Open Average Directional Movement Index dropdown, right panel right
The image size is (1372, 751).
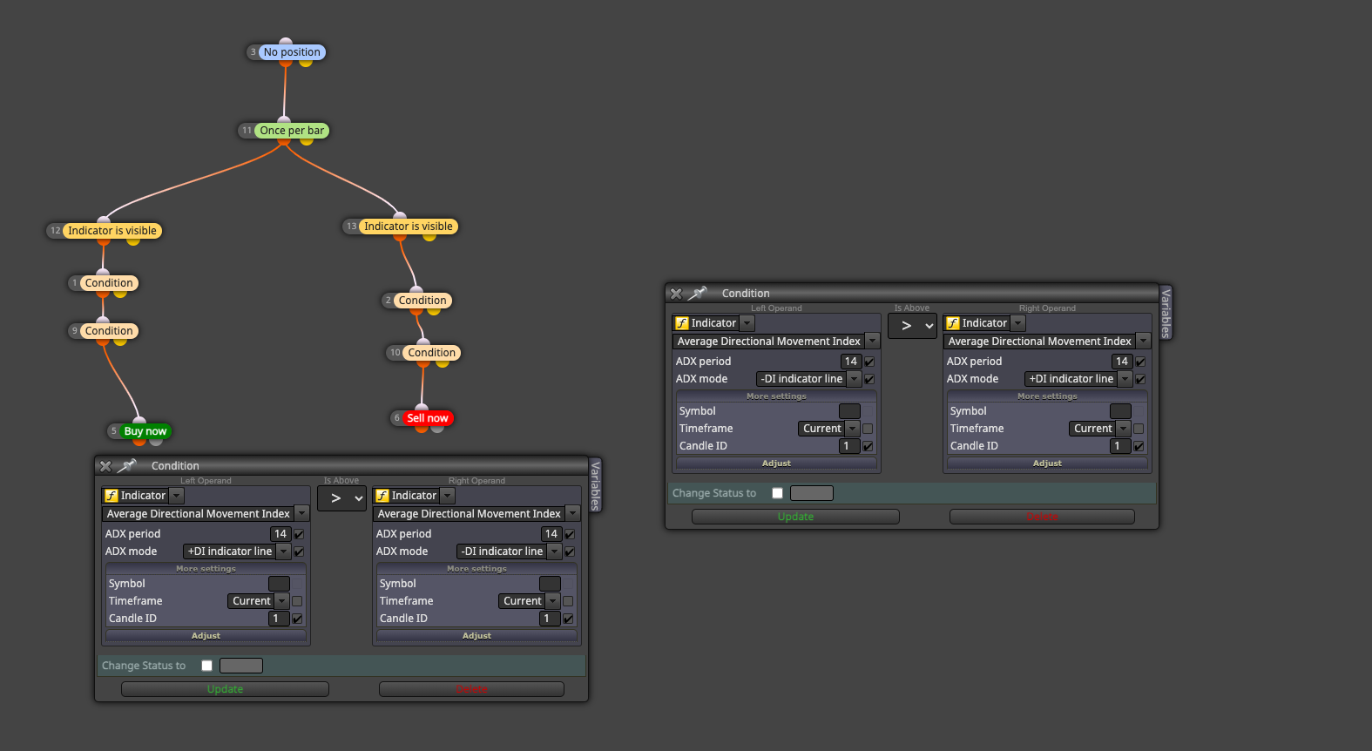coord(1144,342)
